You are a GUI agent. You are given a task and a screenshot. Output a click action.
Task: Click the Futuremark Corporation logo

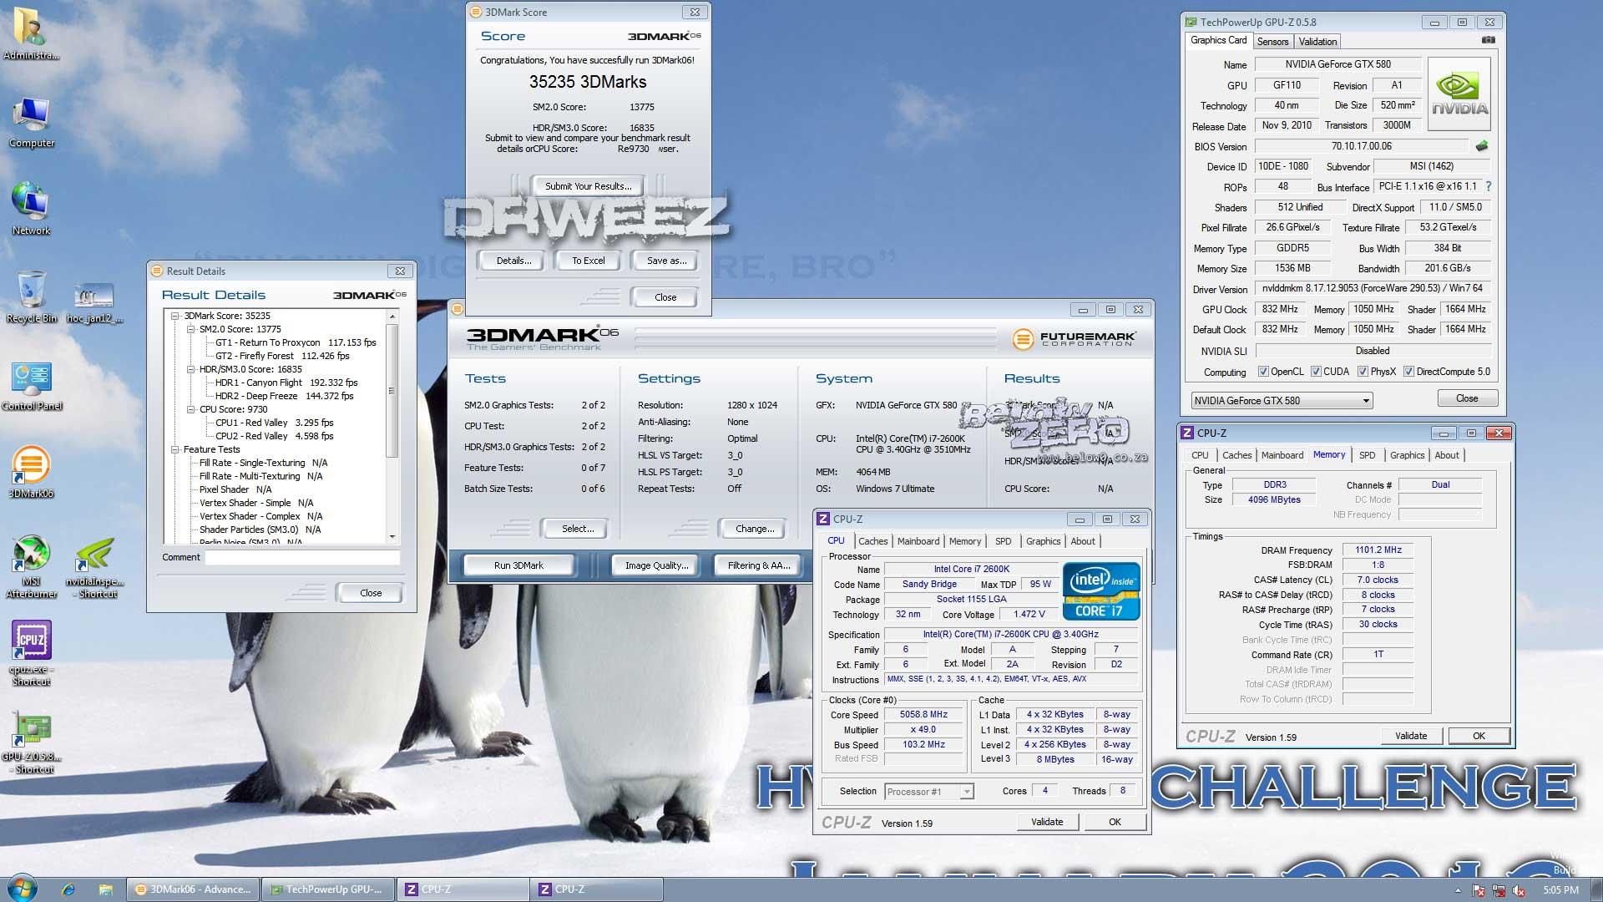[x=1074, y=339]
